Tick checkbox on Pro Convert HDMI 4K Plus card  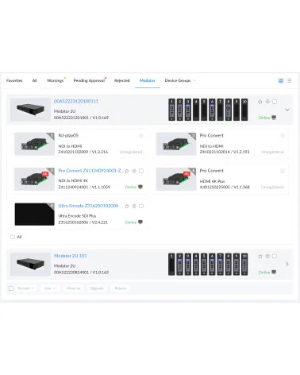pyautogui.click(x=283, y=171)
